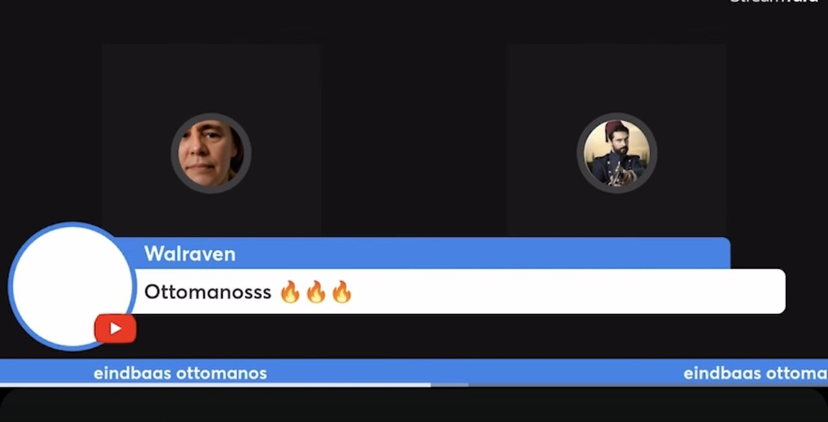Click the last fire emoji in comment

(x=341, y=292)
